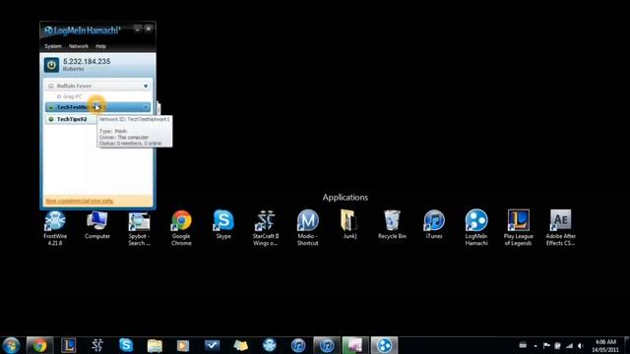
Task: Expand the Buffalo Fever network dropdown arrow
Action: [x=146, y=86]
